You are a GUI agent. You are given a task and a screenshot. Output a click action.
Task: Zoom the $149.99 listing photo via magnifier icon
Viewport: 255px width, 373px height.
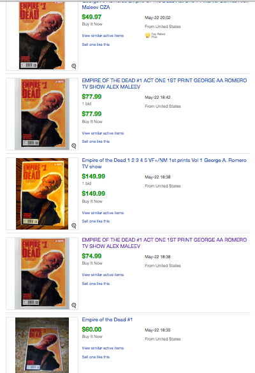pos(74,226)
